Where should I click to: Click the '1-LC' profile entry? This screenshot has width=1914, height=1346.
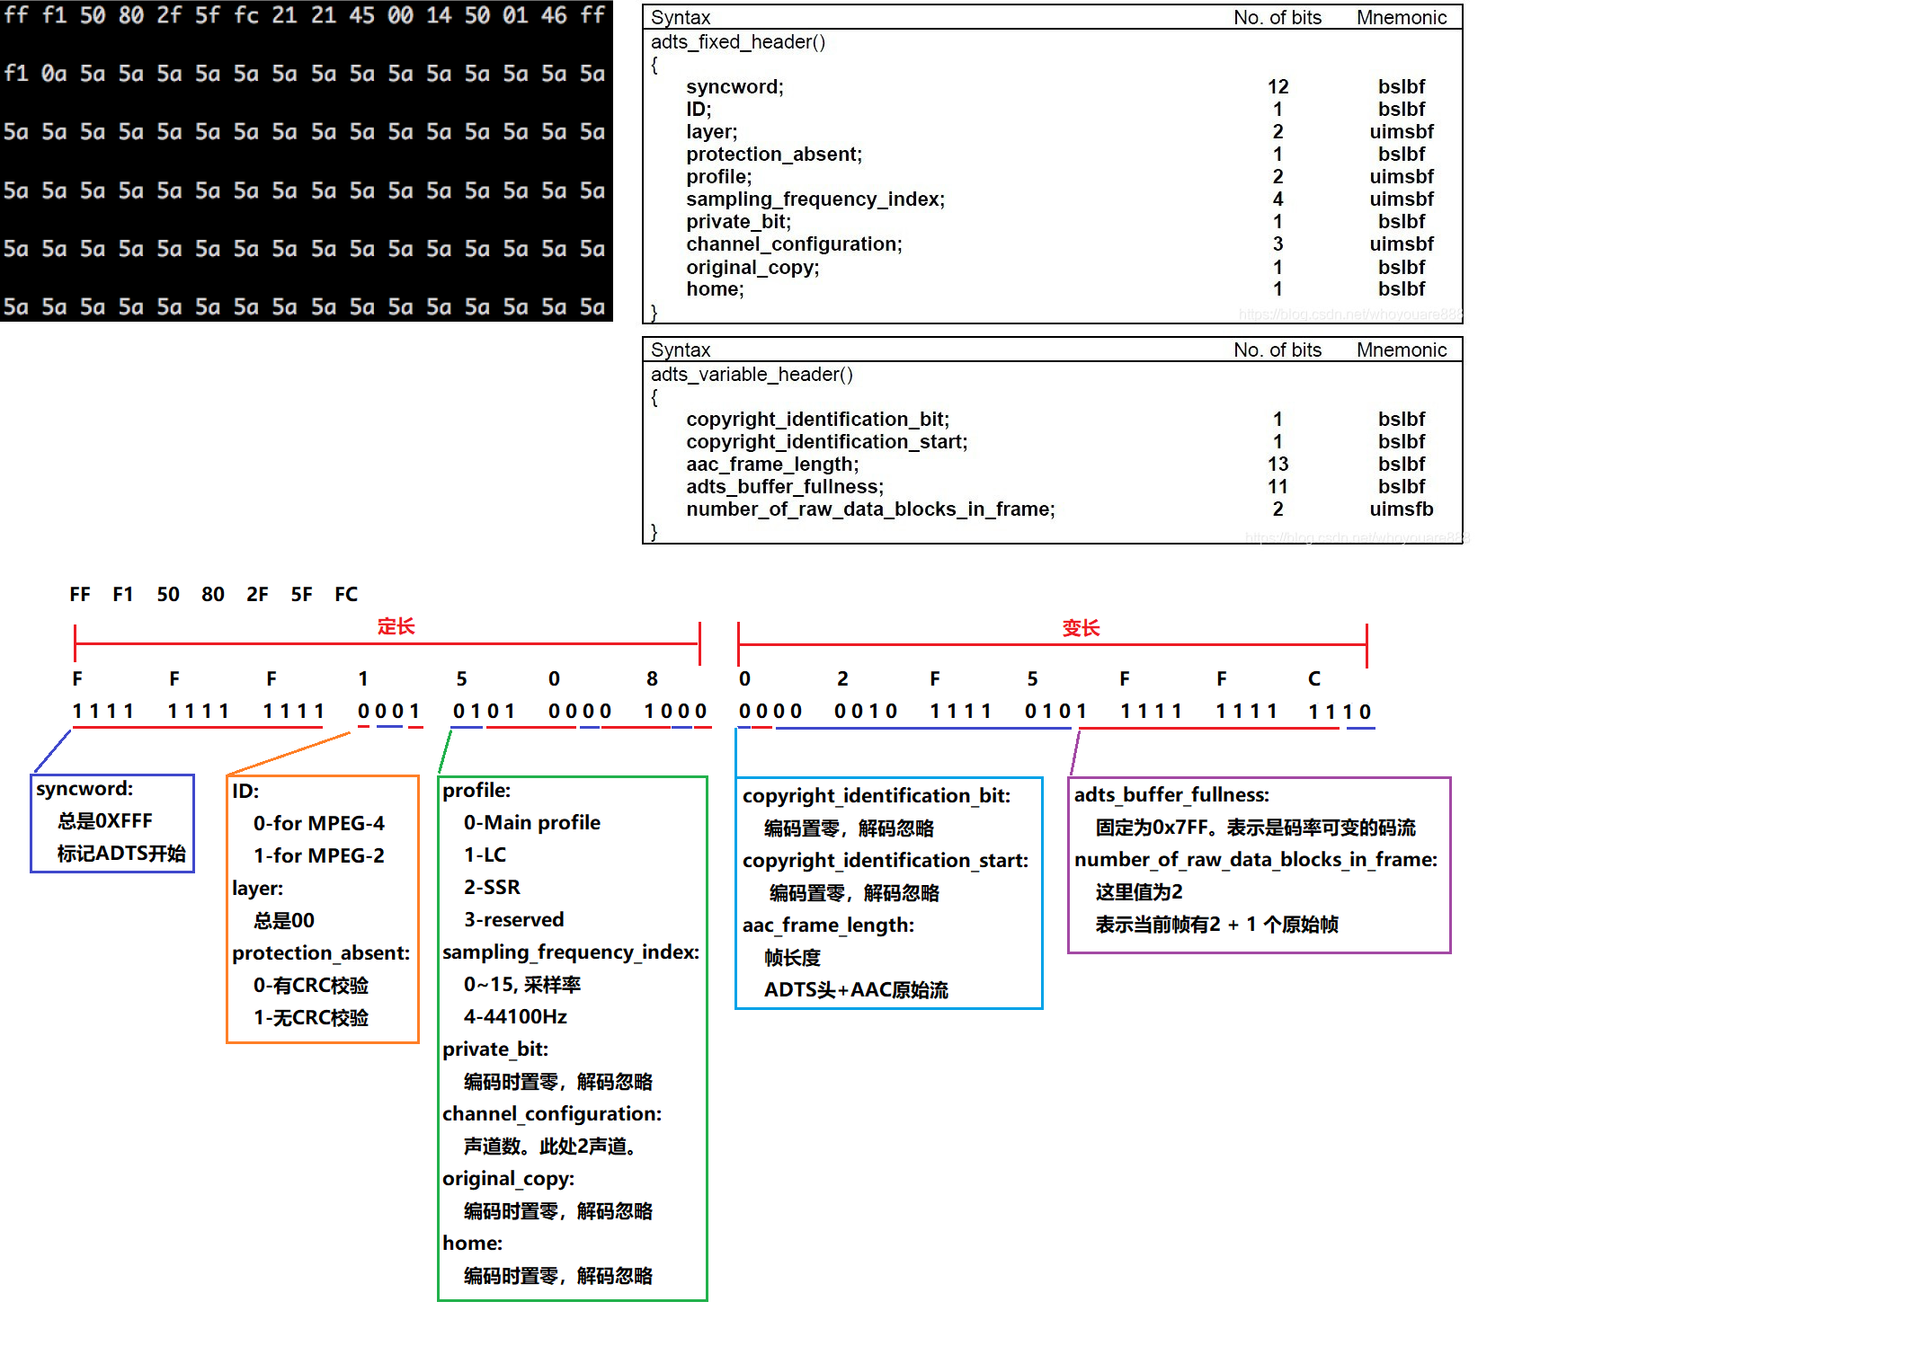pos(485,855)
